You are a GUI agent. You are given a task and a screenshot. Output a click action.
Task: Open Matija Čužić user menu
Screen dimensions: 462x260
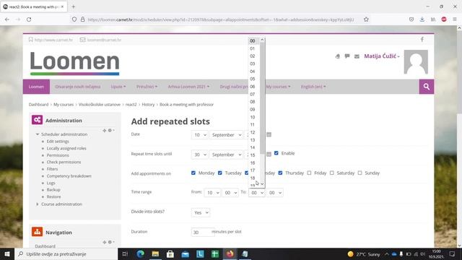tap(382, 56)
